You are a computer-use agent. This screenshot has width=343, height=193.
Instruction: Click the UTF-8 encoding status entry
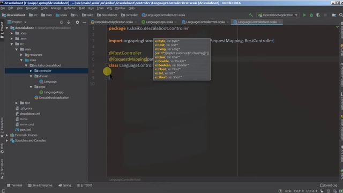(x=311, y=191)
